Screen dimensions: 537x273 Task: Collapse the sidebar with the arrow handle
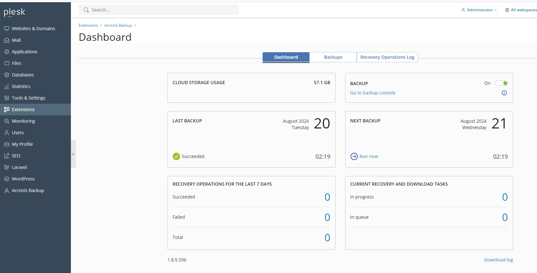coord(73,154)
